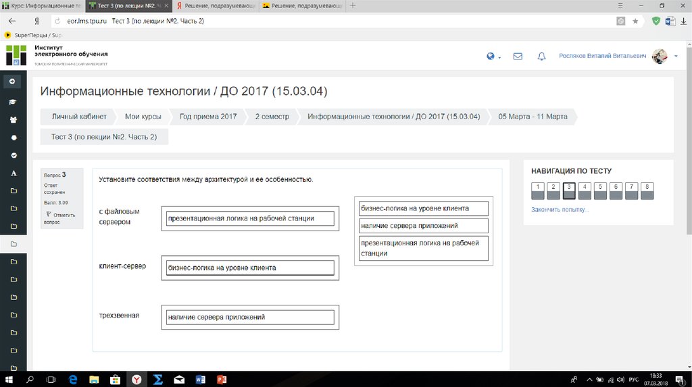Select the file-server answer slot презентационная логика
692x387 pixels.
[x=250, y=218]
